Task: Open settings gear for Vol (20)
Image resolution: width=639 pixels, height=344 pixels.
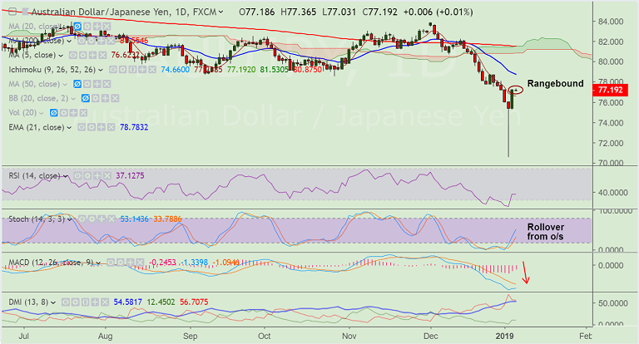Action: click(x=63, y=113)
